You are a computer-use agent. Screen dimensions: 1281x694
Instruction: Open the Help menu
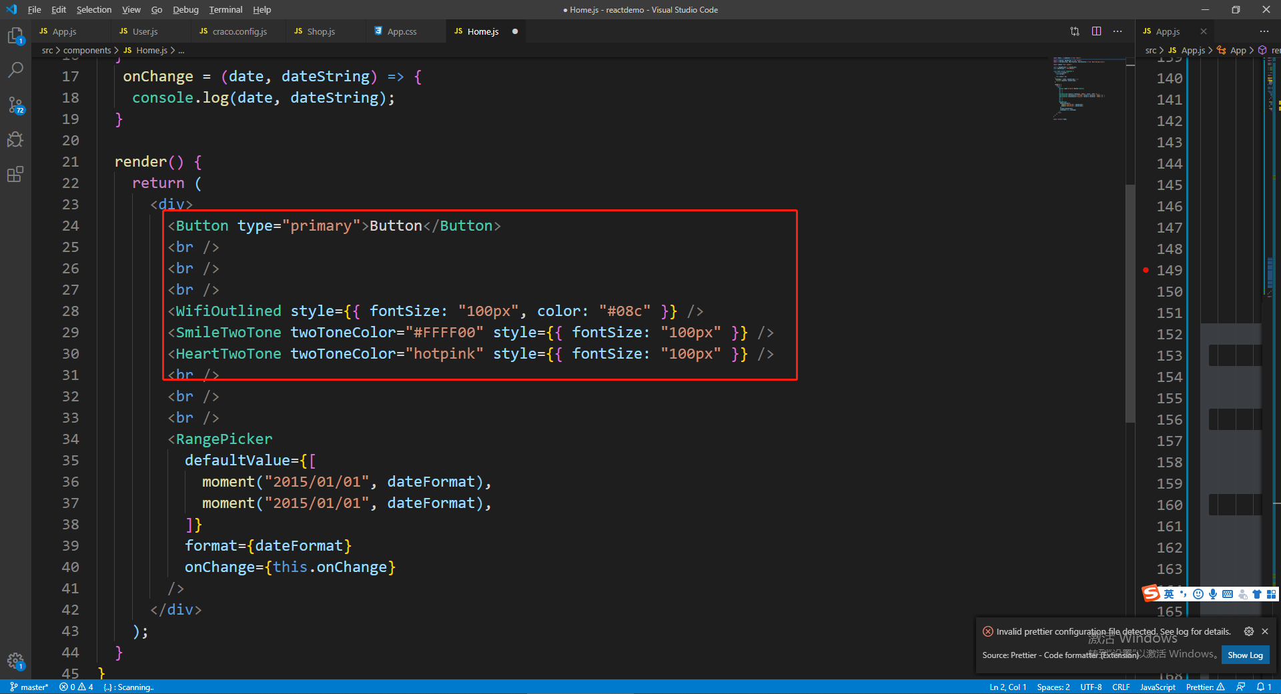[262, 9]
